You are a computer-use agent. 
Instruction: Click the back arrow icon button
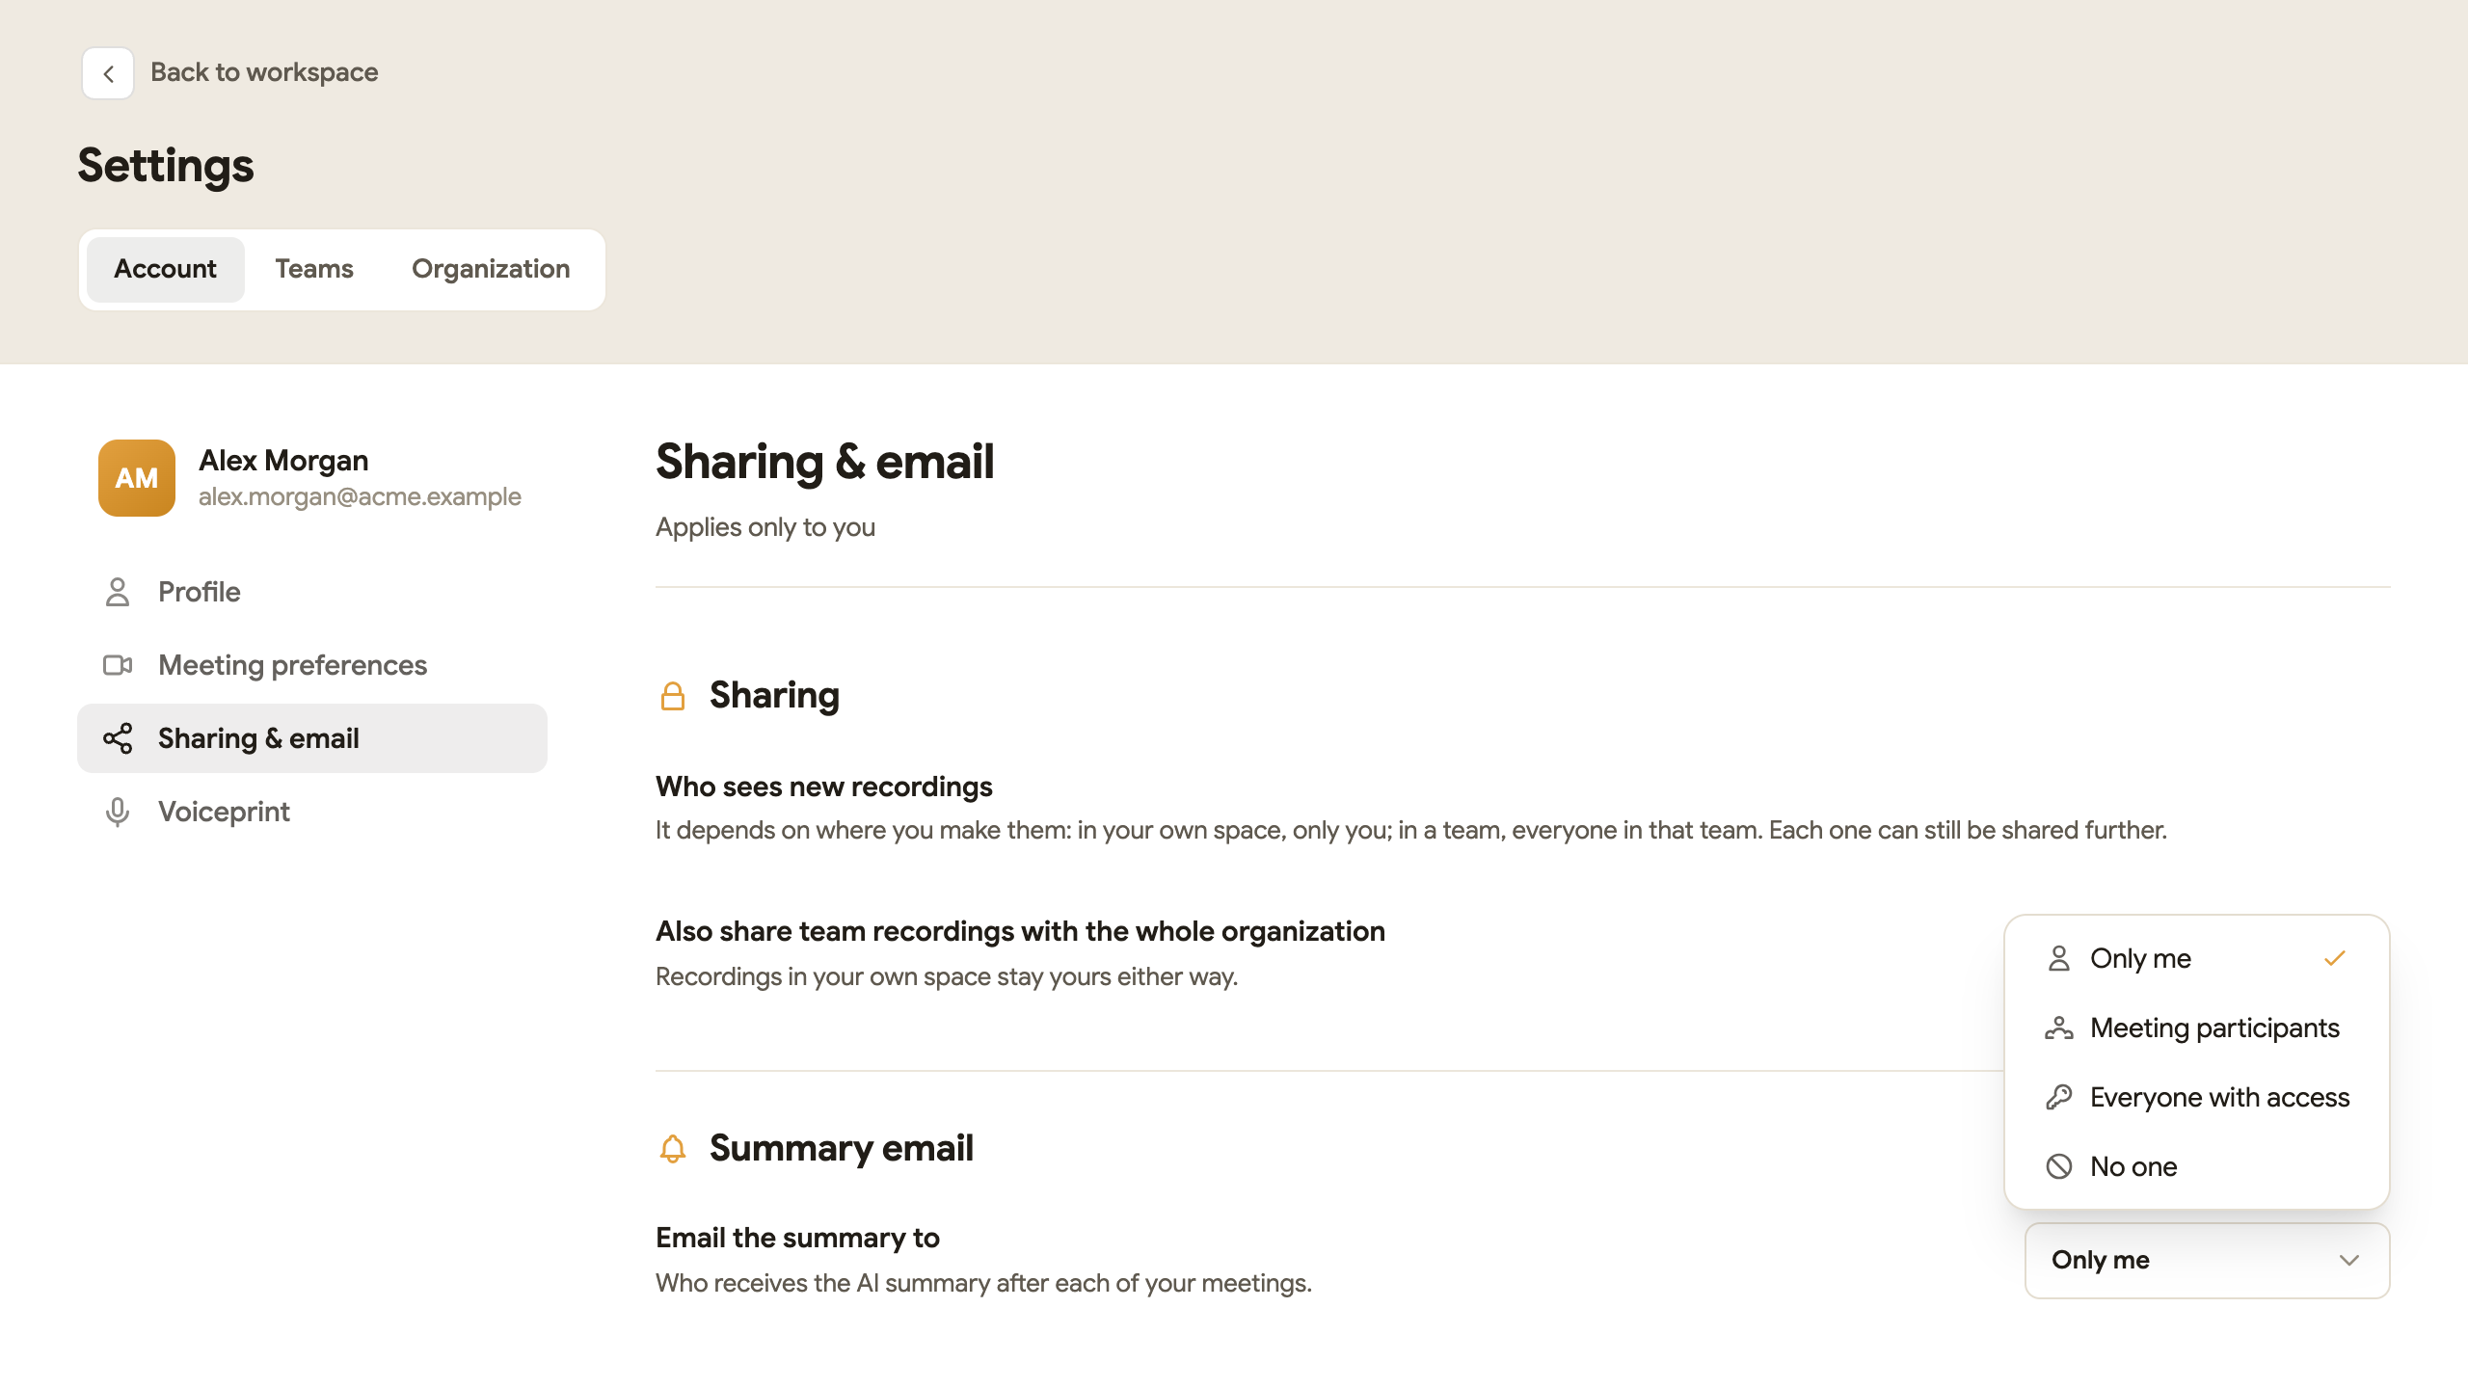(108, 73)
